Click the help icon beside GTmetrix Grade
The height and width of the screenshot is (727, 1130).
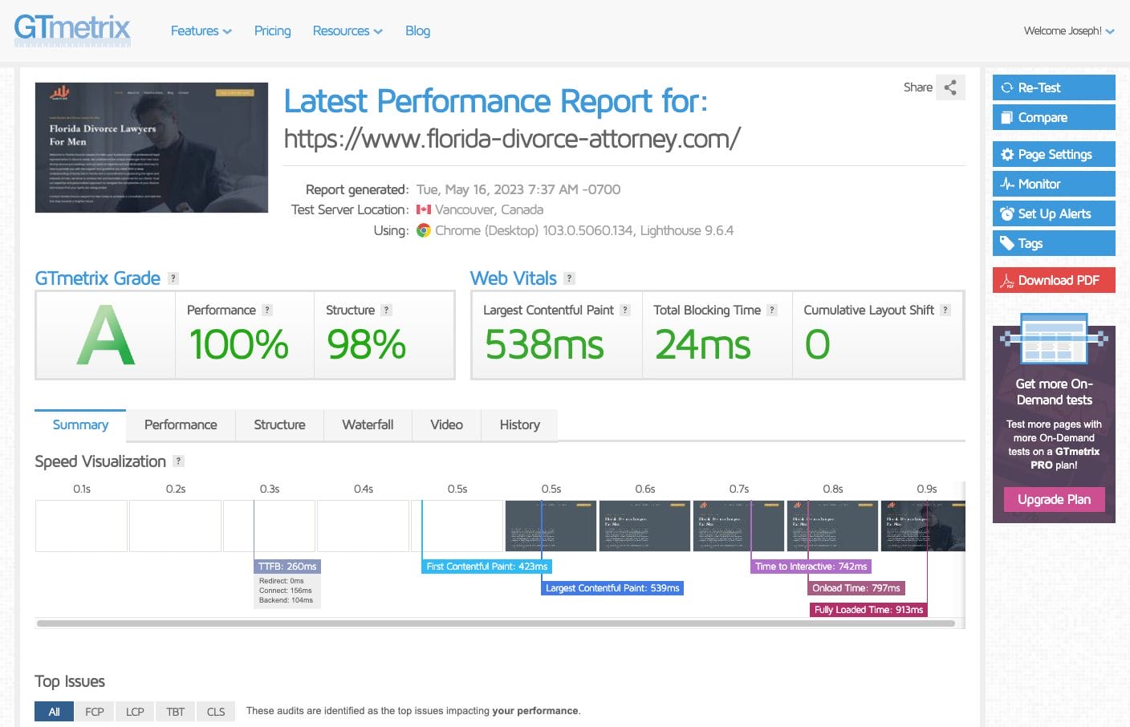point(173,278)
